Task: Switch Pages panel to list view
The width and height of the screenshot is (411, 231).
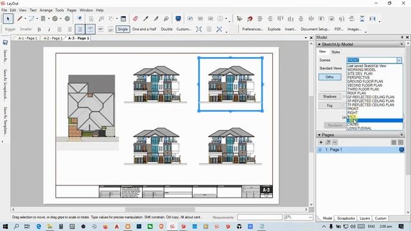Action: [x=394, y=142]
